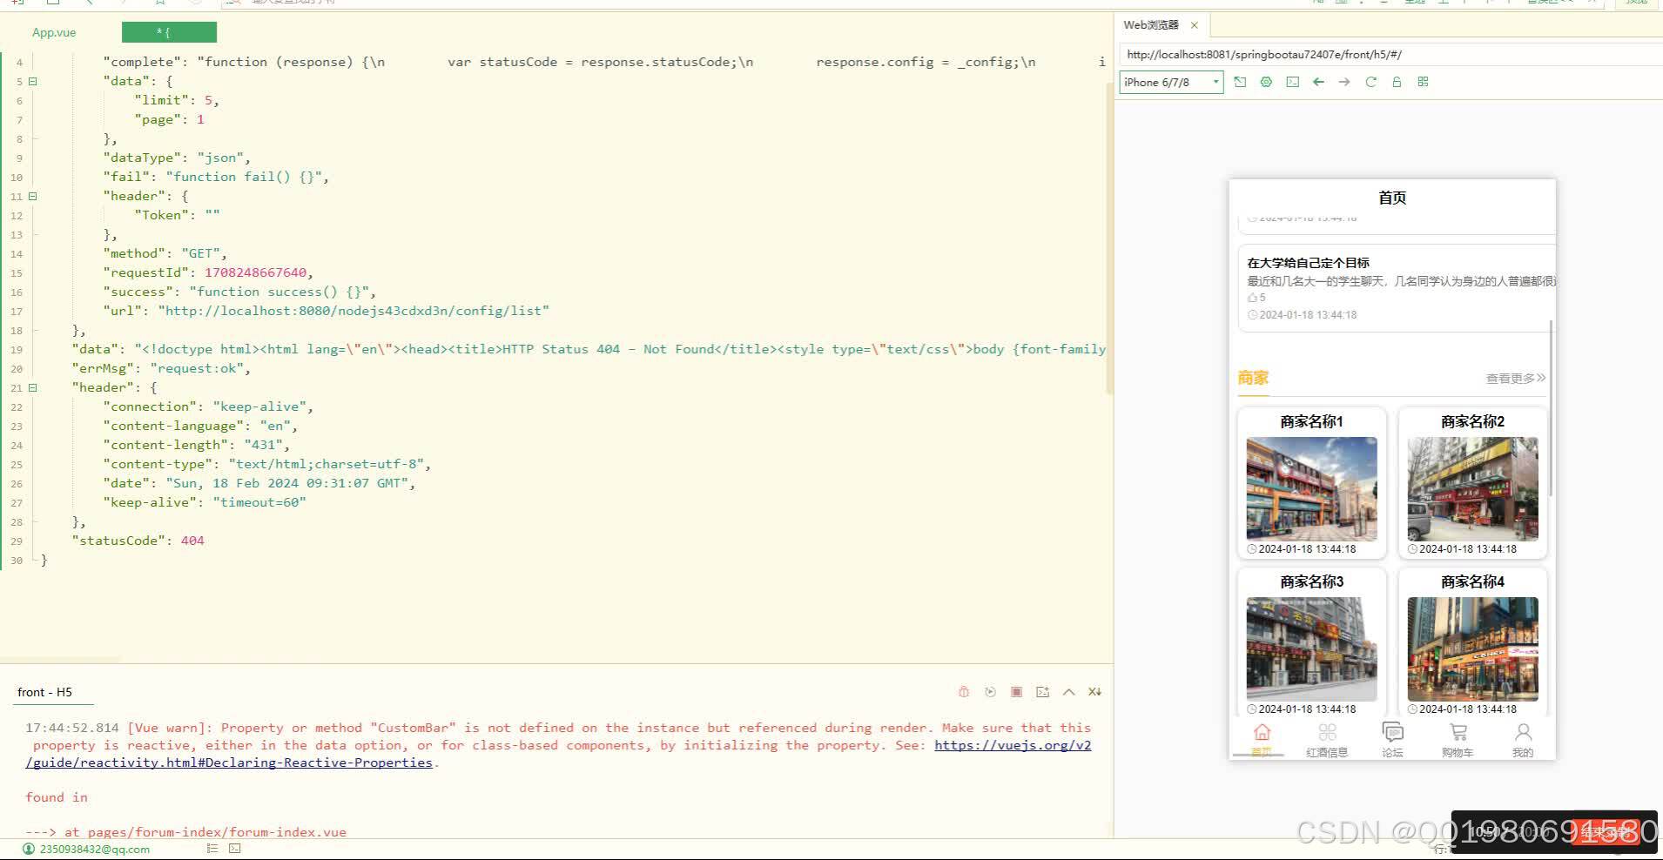Viewport: 1663px width, 860px height.
Task: Start the debugger with the bug icon
Action: pyautogui.click(x=964, y=691)
